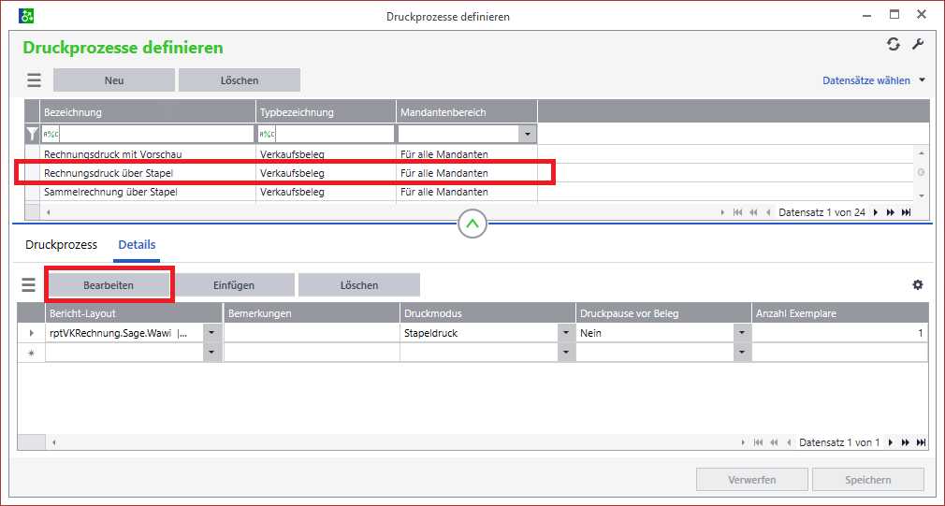945x506 pixels.
Task: Go to next record in lower grid
Action: 891,442
